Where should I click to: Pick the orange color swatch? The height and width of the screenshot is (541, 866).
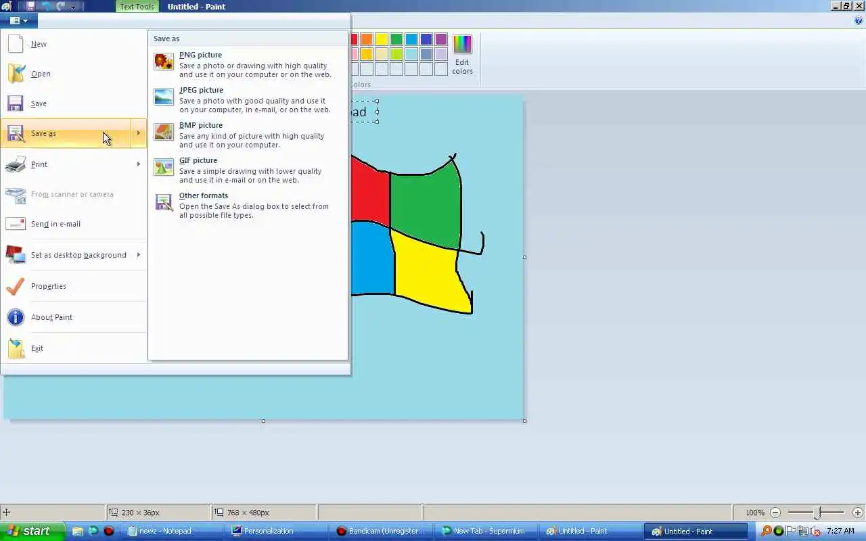tap(367, 39)
